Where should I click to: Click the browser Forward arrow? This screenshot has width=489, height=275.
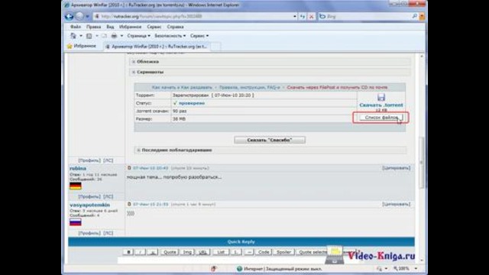79,16
